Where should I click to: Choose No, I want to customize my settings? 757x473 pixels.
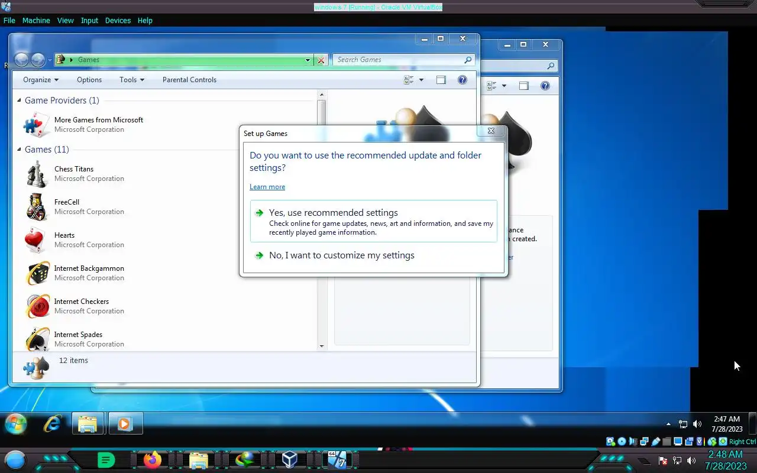[374, 255]
